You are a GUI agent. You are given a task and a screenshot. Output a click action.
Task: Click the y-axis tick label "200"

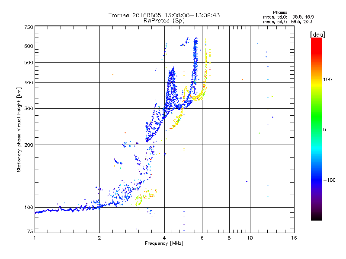tap(29, 145)
